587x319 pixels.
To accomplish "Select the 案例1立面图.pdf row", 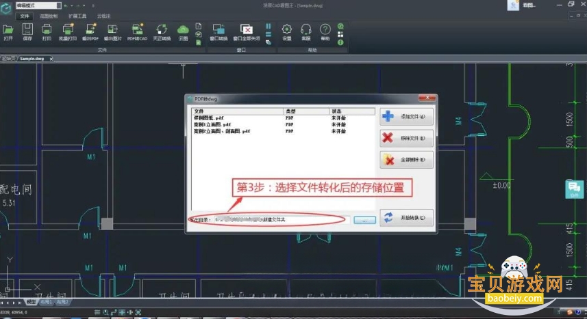I will [x=283, y=125].
